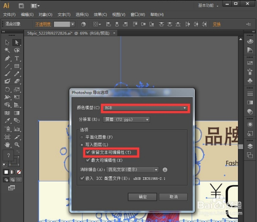
Task: Select the Lasso tool
Action: tap(17, 50)
